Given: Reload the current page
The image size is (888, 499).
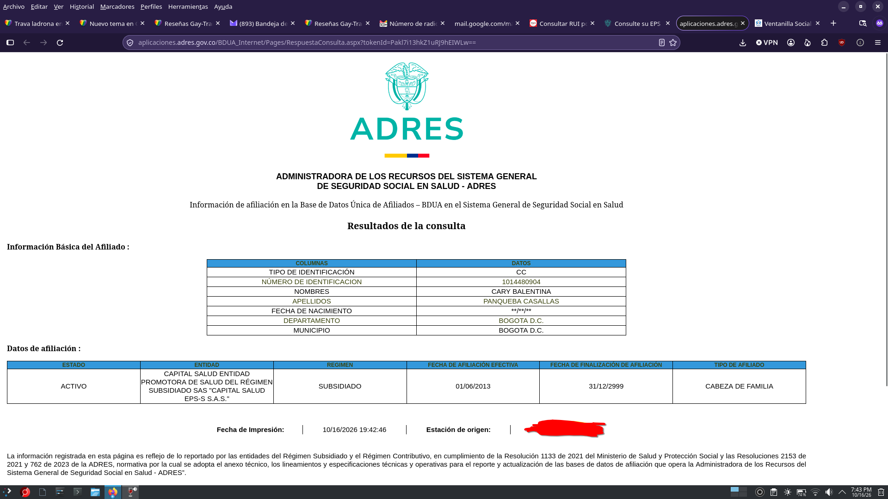Looking at the screenshot, I should click(x=60, y=43).
